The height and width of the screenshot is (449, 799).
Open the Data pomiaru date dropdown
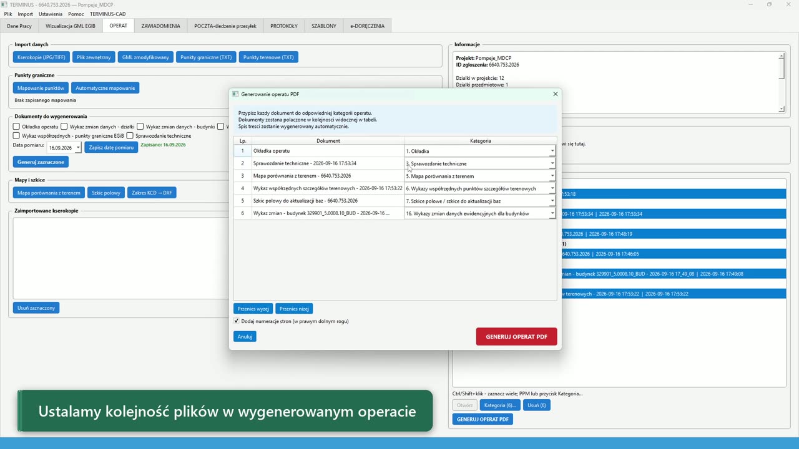click(x=77, y=148)
